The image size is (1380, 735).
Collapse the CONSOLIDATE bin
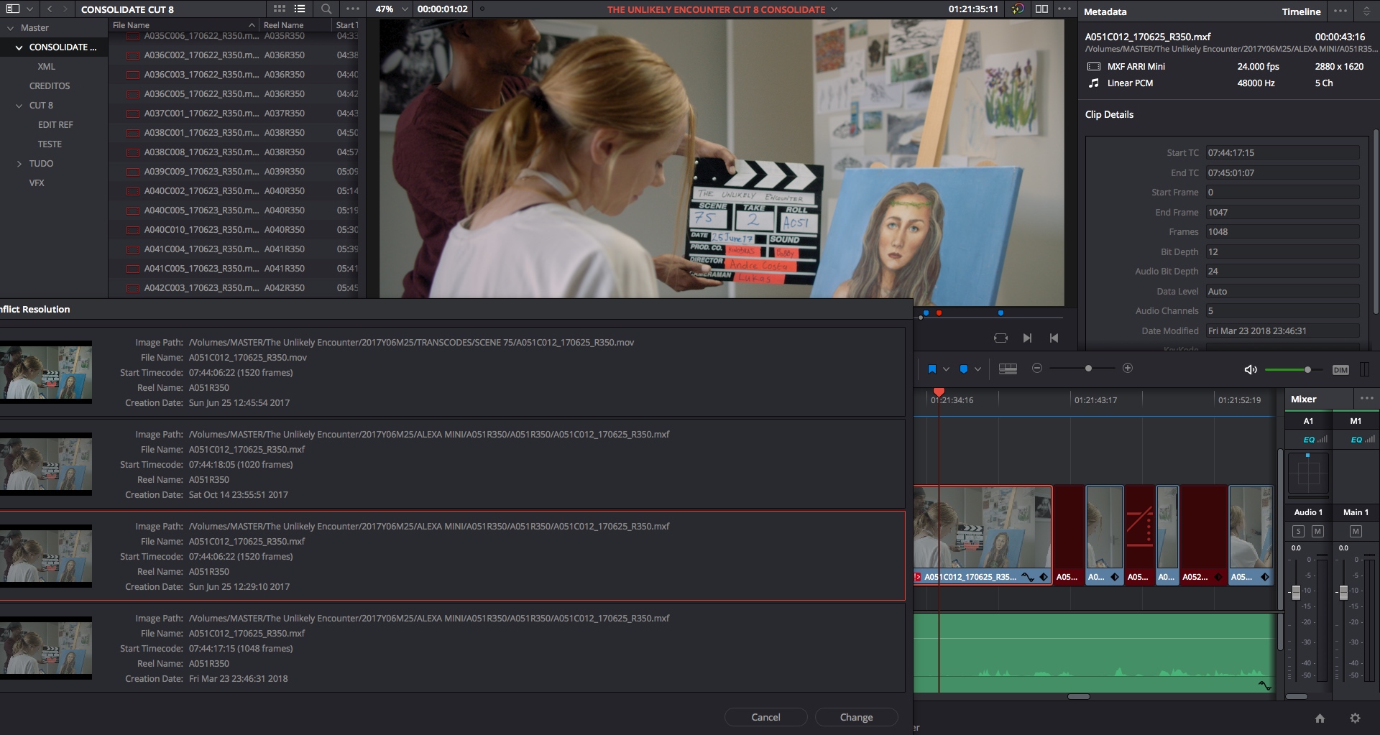19,47
